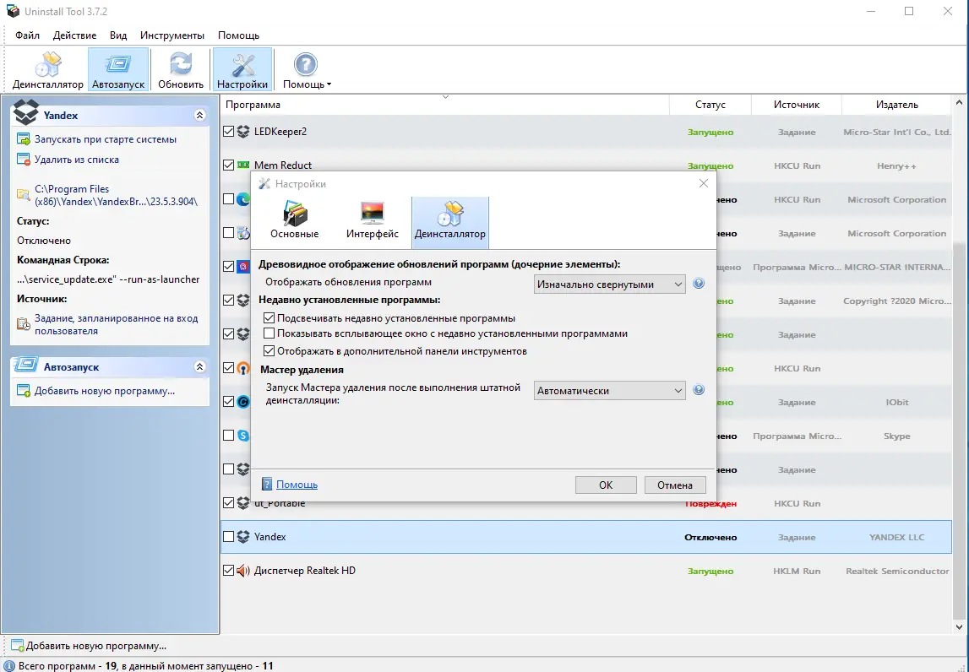Screen dimensions: 969x672
Task: Select the Yandex row in list
Action: coord(585,537)
